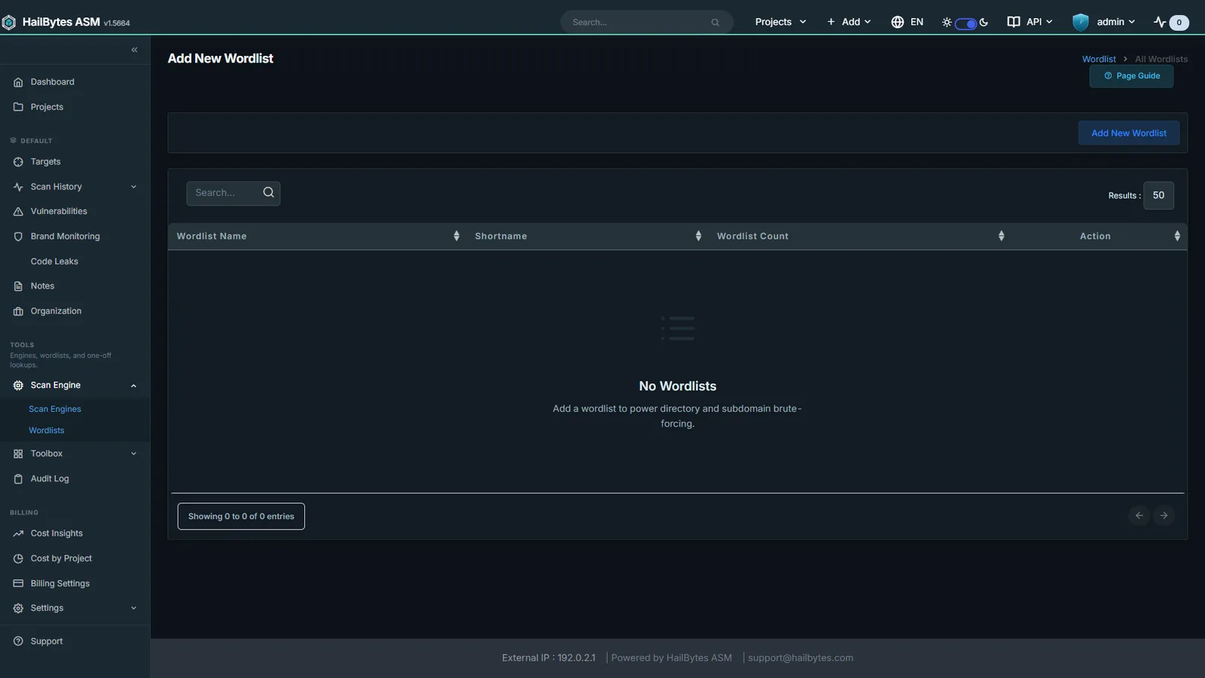Click the Scan Engine gear icon
The height and width of the screenshot is (678, 1205).
click(18, 385)
